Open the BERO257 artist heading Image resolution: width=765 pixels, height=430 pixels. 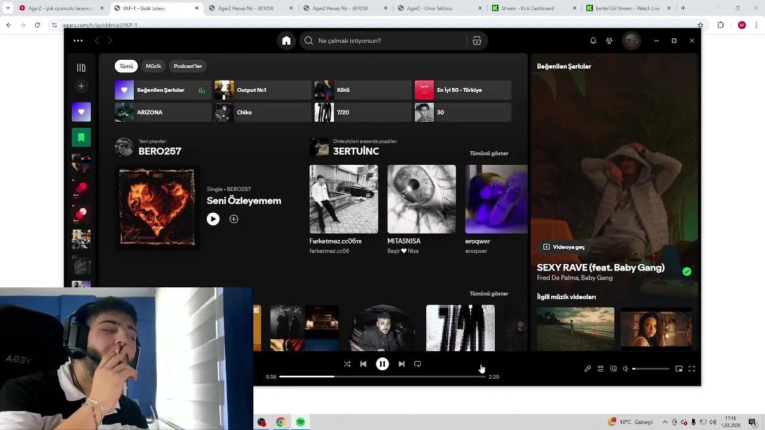pyautogui.click(x=160, y=152)
